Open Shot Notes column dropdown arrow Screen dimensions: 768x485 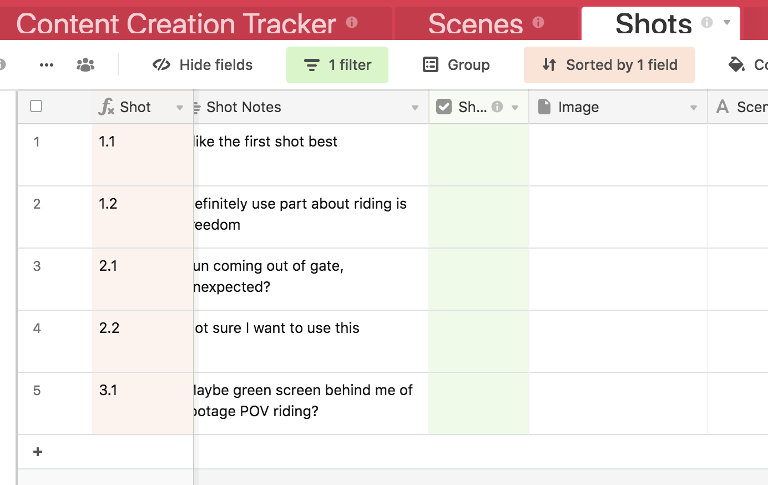coord(415,108)
